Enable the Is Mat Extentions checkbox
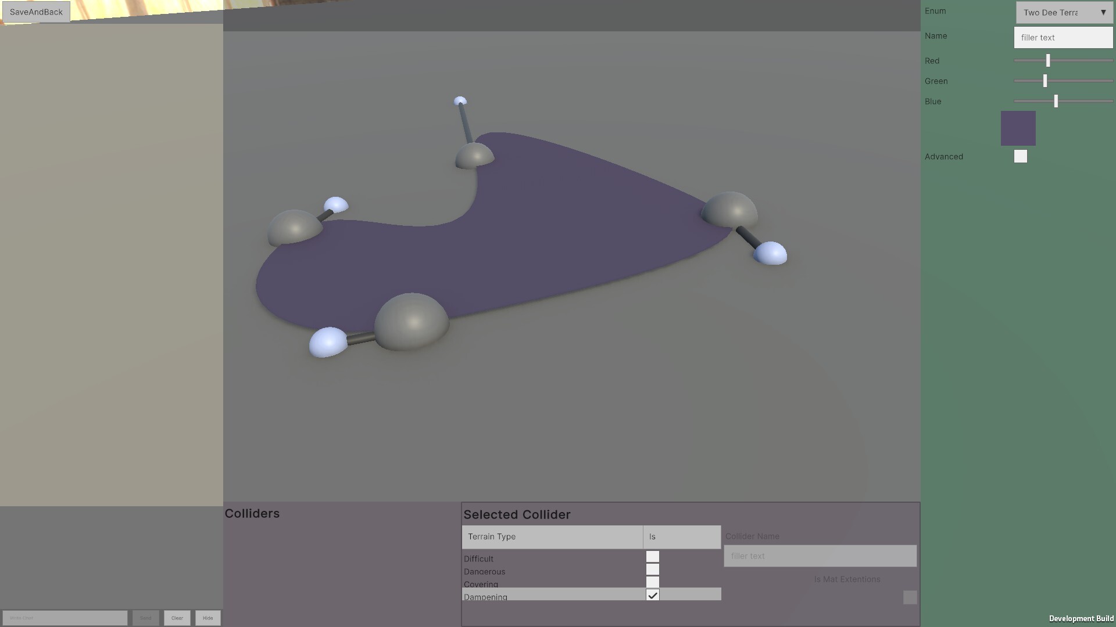1116x627 pixels. 909,597
